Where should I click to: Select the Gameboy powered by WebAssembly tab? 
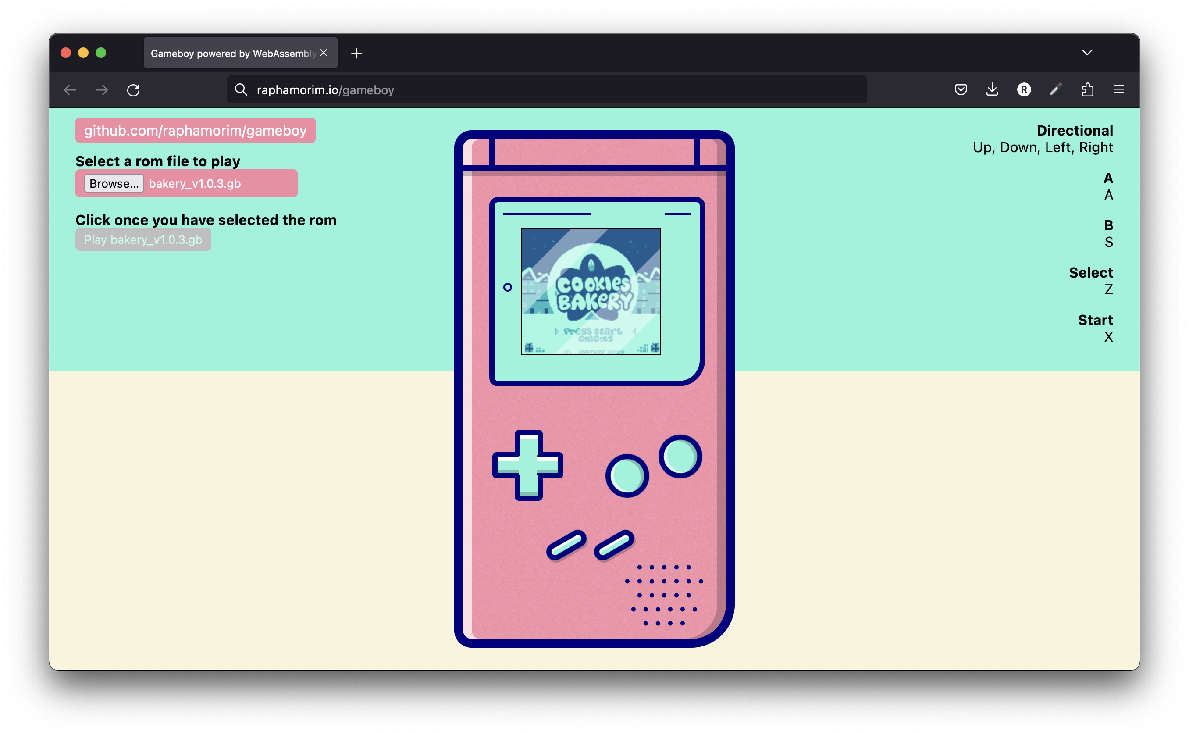[233, 53]
